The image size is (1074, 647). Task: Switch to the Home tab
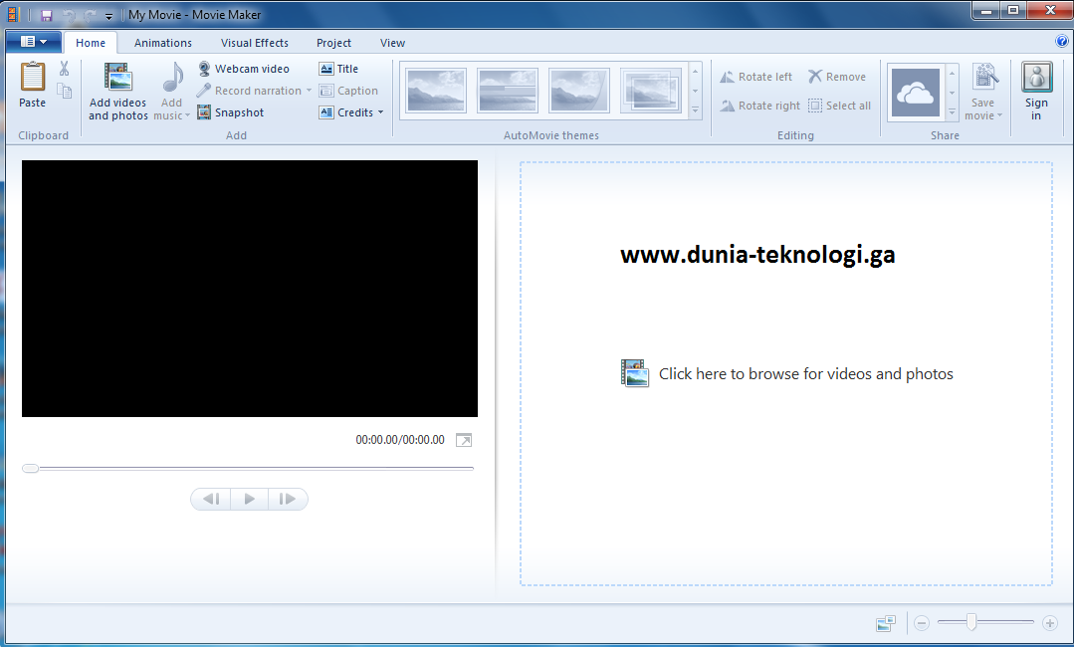pos(91,43)
